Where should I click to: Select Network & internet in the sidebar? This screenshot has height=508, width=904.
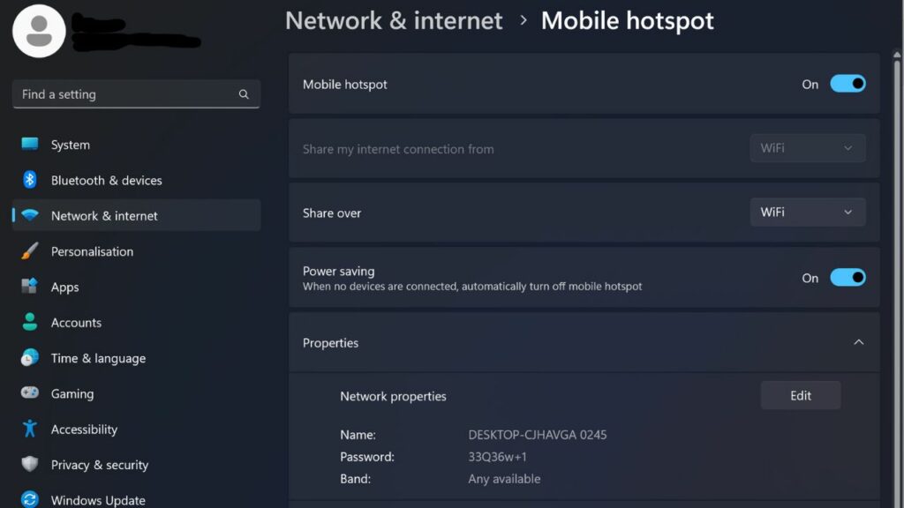tap(104, 216)
